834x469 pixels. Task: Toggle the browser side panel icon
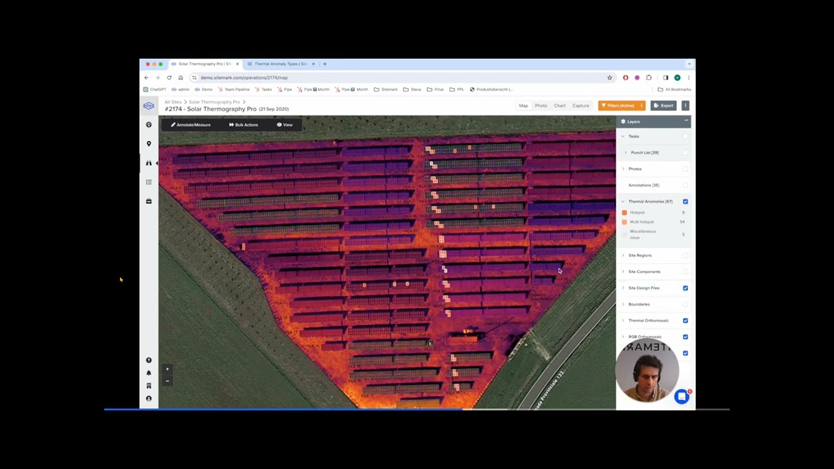click(666, 78)
